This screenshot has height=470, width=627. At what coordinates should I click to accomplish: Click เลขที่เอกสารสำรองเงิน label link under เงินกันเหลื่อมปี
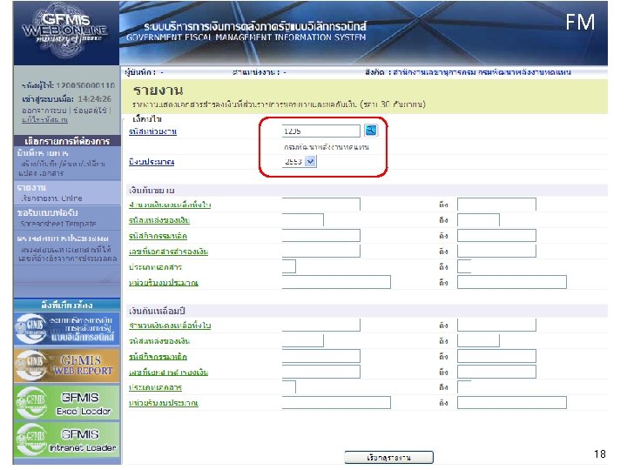pyautogui.click(x=168, y=373)
